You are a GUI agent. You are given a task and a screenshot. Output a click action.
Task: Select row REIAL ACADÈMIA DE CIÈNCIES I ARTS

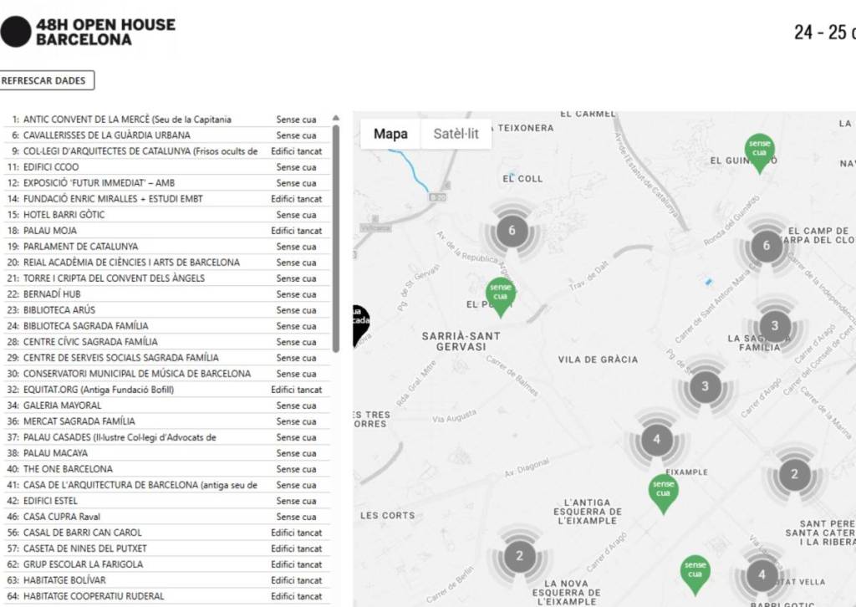pyautogui.click(x=167, y=262)
